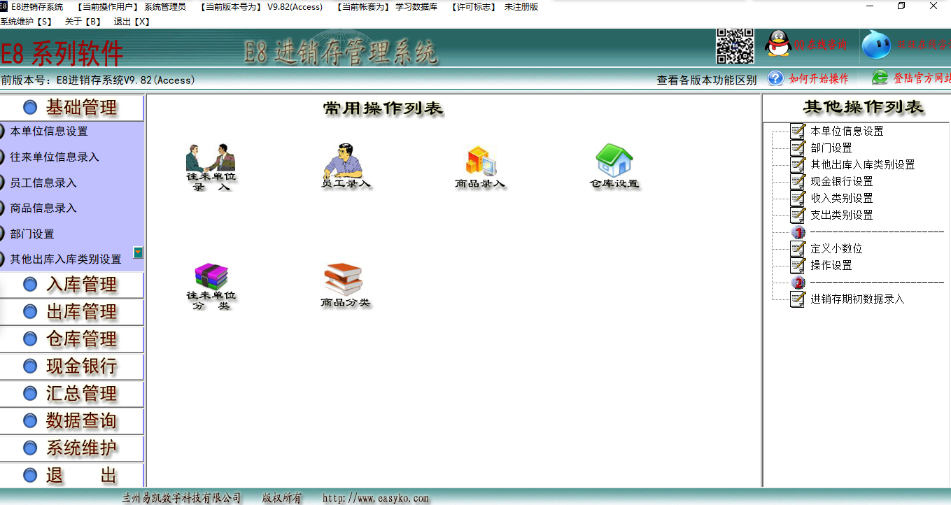The width and height of the screenshot is (951, 505).
Task: Expand the 数据查询 section
Action: pos(71,421)
